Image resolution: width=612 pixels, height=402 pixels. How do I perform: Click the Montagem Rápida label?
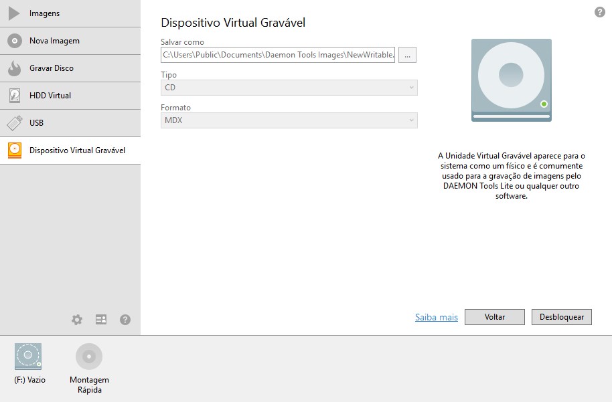tap(89, 385)
